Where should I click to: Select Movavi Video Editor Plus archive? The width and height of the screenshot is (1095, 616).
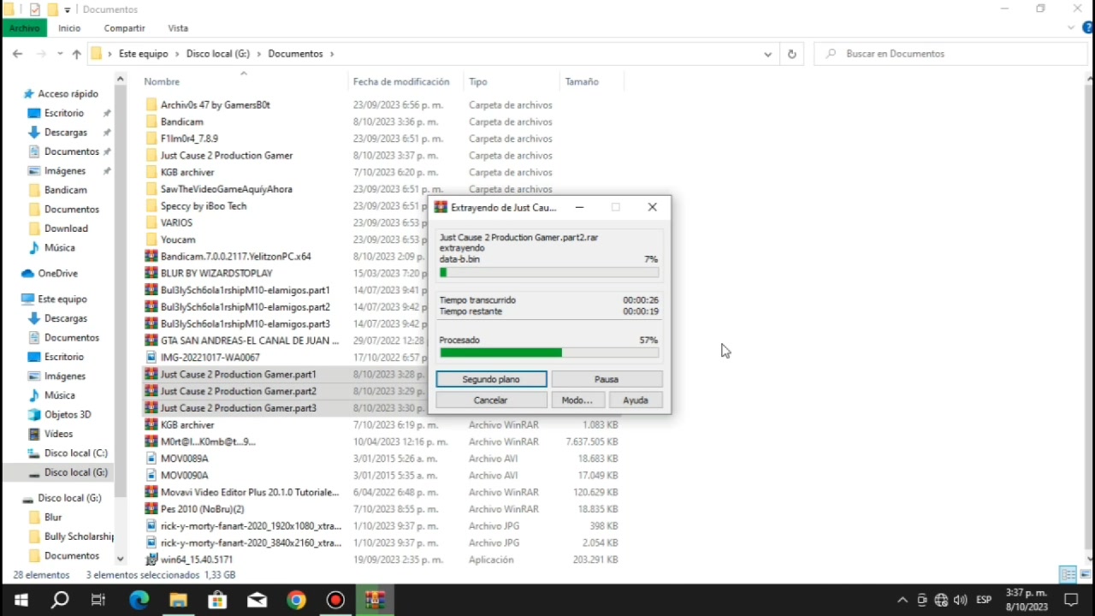(x=250, y=493)
